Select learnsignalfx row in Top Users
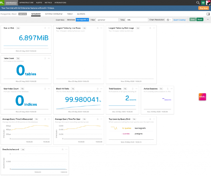Screen dimensions: 211x176 pos(131,128)
